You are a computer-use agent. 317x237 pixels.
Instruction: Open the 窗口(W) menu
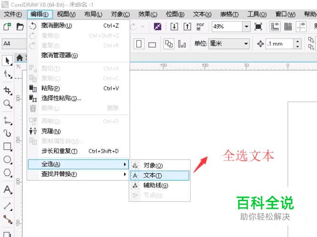pyautogui.click(x=285, y=14)
